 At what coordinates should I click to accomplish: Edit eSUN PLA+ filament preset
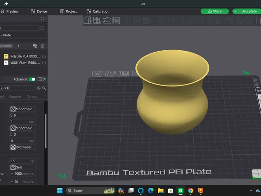pyautogui.click(x=44, y=62)
